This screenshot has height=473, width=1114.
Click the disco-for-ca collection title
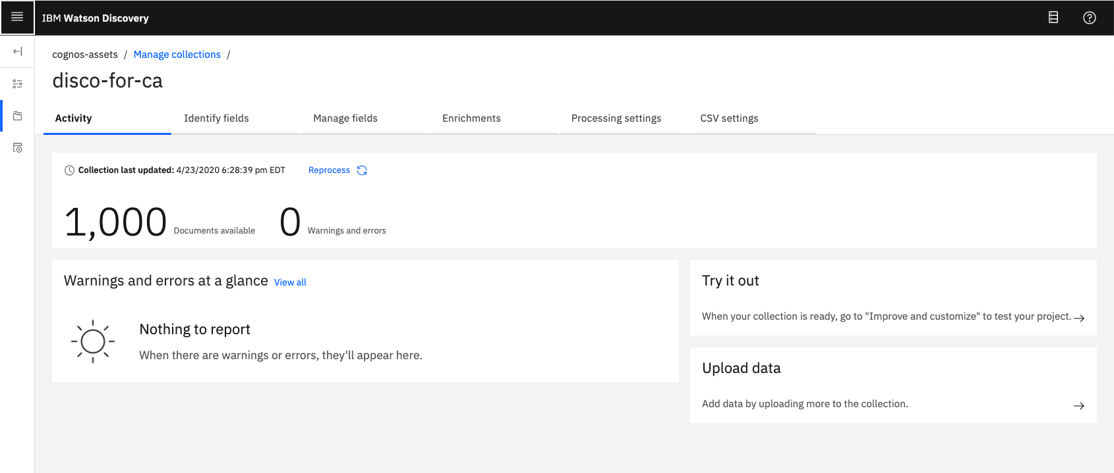click(x=107, y=80)
